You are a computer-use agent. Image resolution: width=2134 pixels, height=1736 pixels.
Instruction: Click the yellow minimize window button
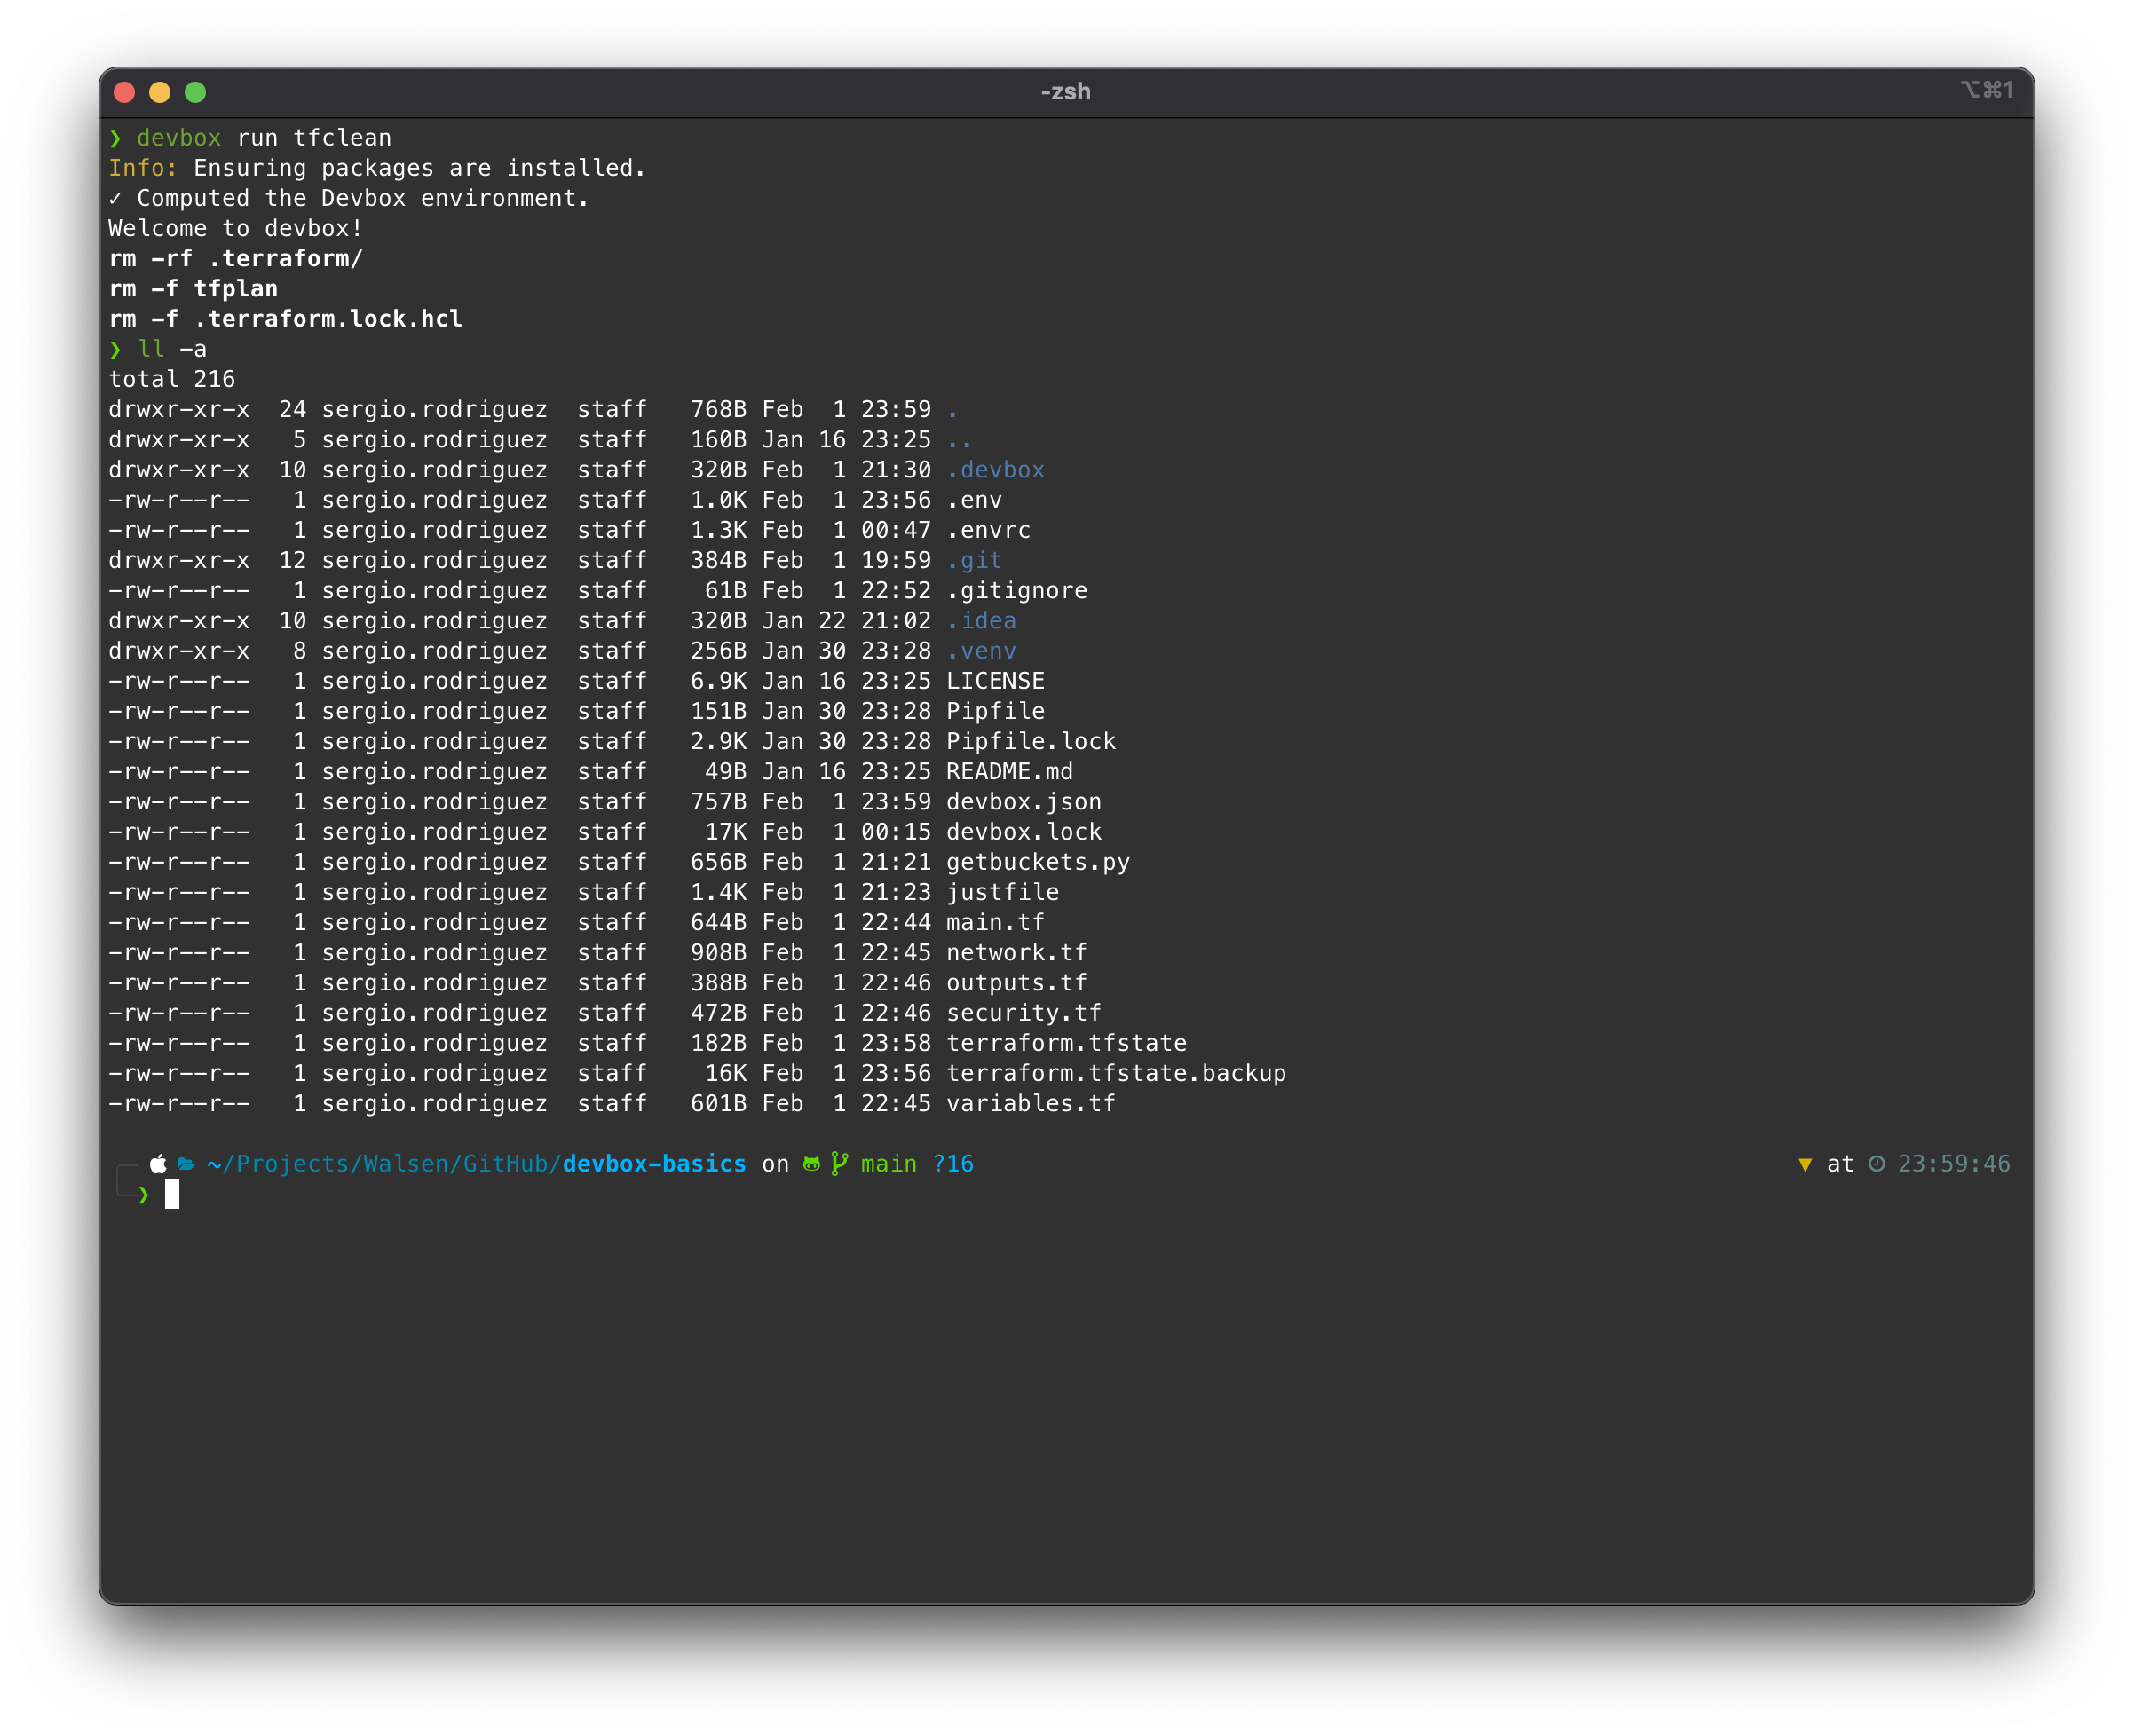[160, 92]
